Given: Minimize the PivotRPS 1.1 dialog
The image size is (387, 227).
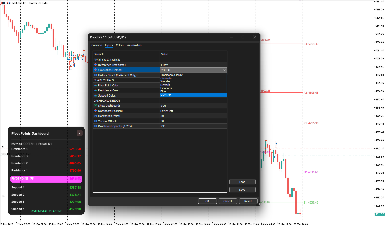Looking at the screenshot, I should point(231,37).
